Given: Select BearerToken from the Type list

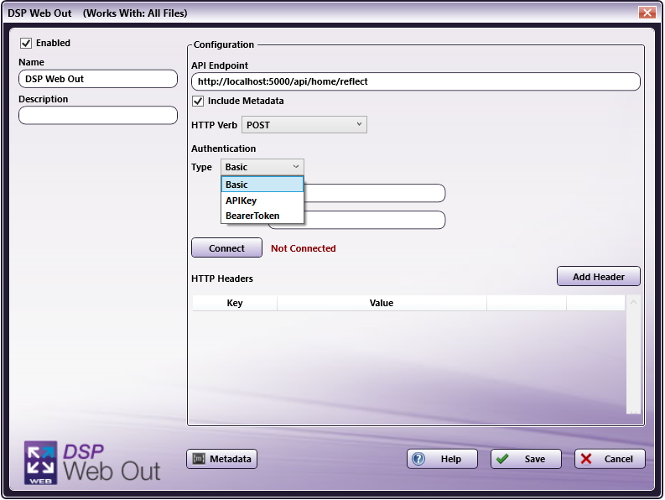Looking at the screenshot, I should [x=262, y=216].
